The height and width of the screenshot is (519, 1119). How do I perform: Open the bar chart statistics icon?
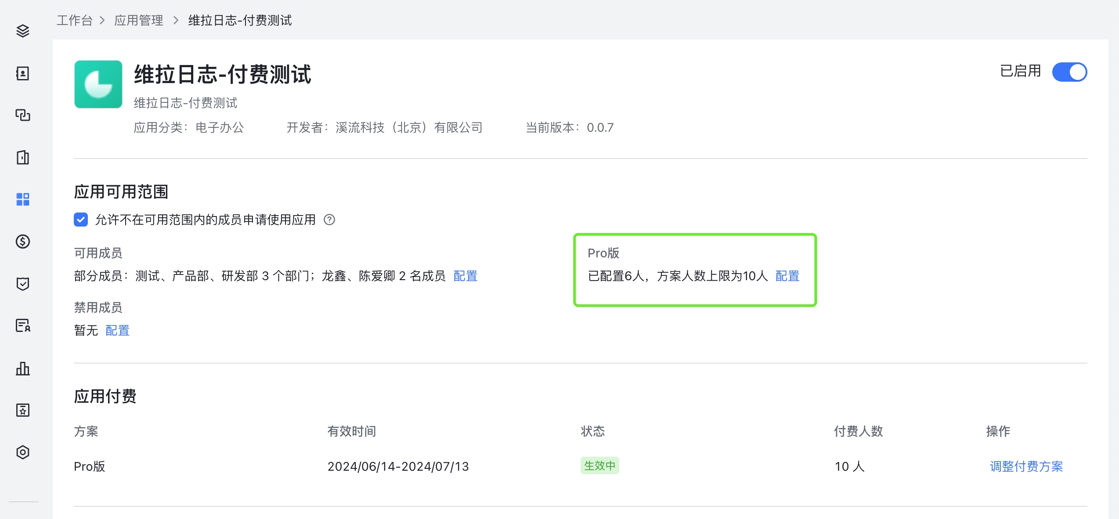[x=23, y=368]
